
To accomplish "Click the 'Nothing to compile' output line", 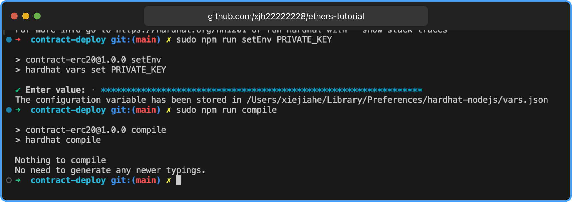I will coord(60,160).
